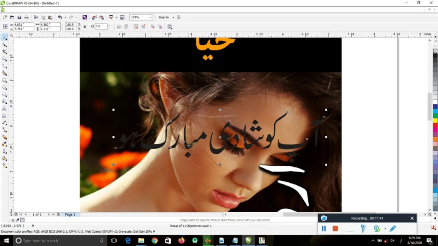Select the Shape tool
Screen dimensions: 438x246
(4, 44)
